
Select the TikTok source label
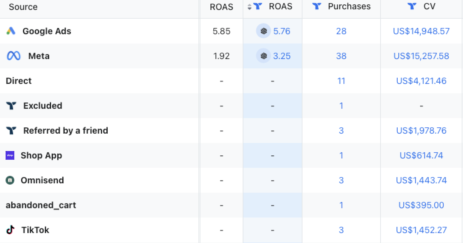click(35, 230)
